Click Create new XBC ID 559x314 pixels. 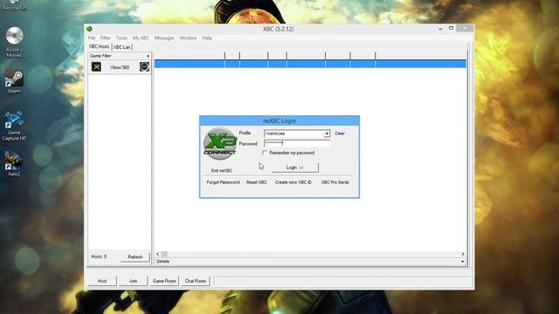click(293, 182)
